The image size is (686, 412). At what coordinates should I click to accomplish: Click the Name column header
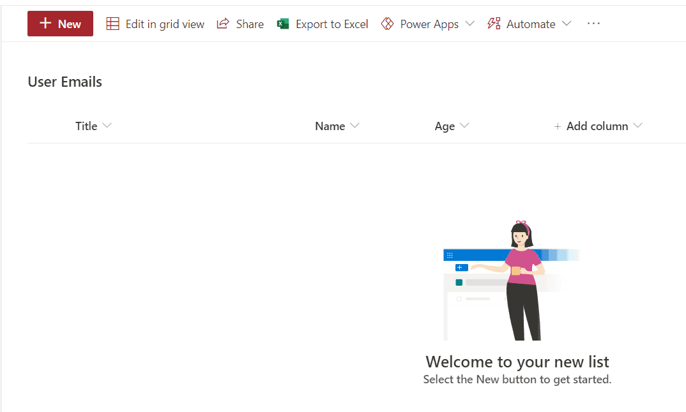[330, 126]
